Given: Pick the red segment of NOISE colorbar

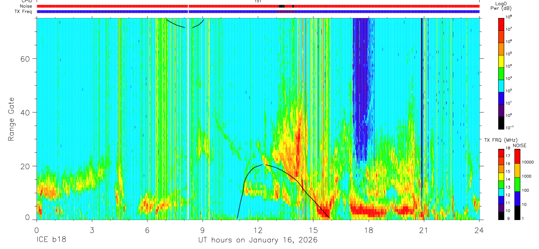Looking at the screenshot, I should pos(517,156).
